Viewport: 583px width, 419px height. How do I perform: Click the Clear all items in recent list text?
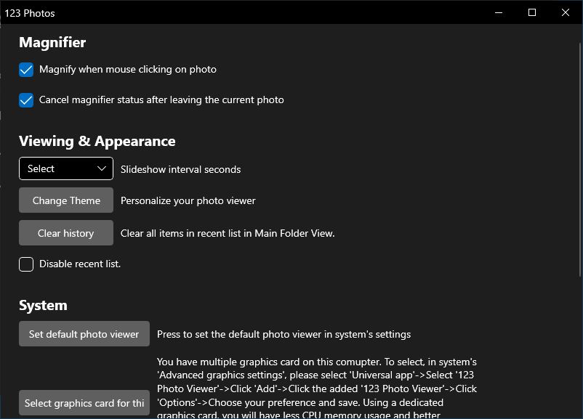(228, 233)
